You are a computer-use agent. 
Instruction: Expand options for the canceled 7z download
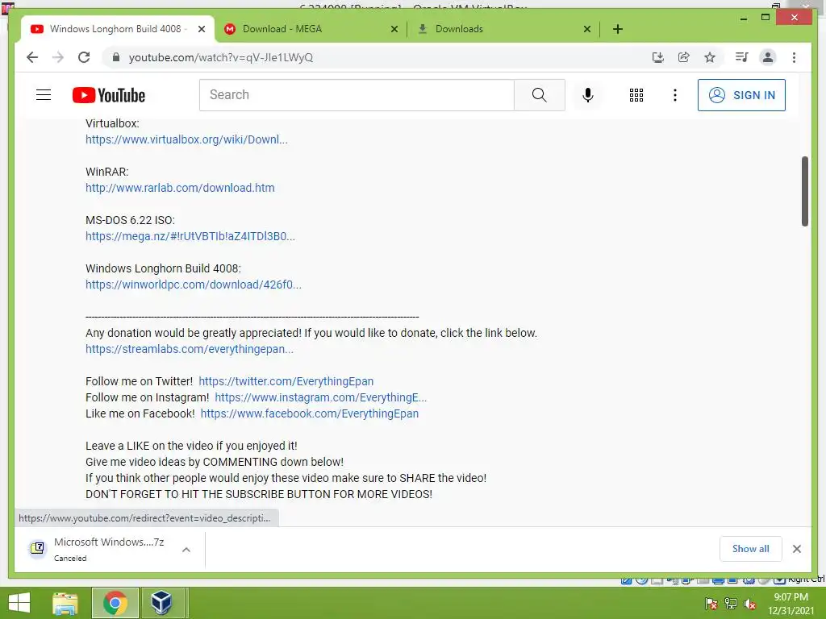click(x=186, y=550)
